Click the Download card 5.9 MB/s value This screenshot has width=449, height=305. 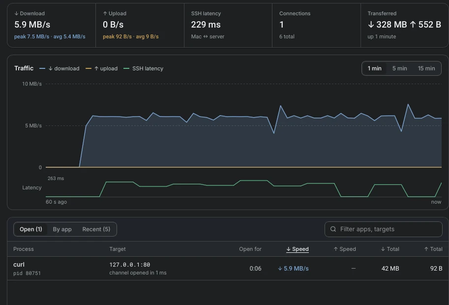pos(32,25)
